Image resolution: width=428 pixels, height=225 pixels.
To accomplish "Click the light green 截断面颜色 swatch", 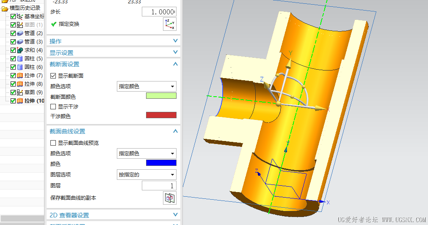I will point(161,96).
